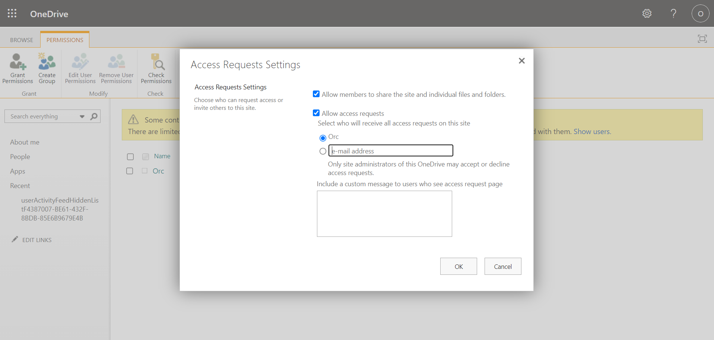This screenshot has width=714, height=340.
Task: Confirm settings with OK button
Action: pos(458,266)
